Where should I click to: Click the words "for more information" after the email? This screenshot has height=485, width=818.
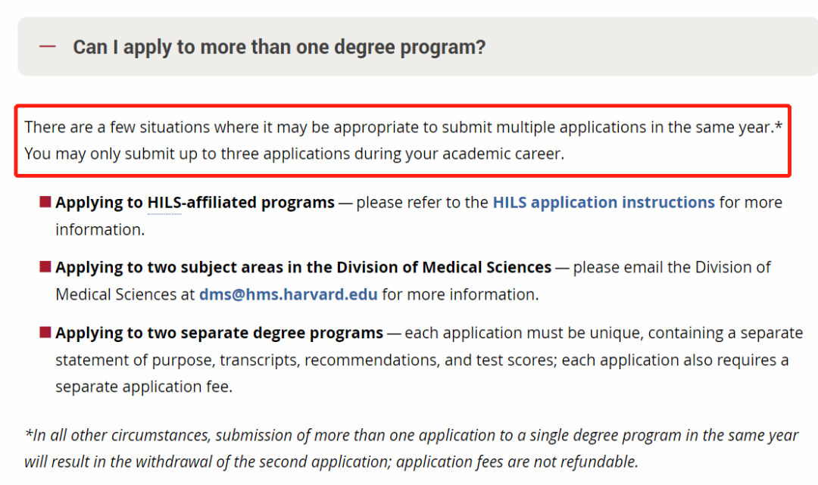click(x=460, y=294)
